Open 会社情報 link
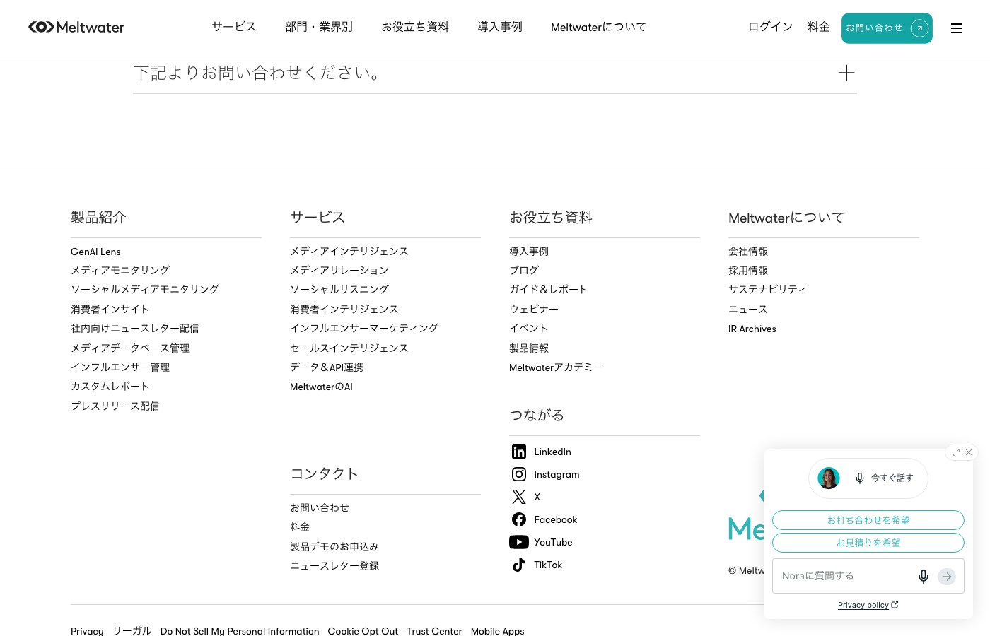The image size is (990, 636). click(748, 252)
